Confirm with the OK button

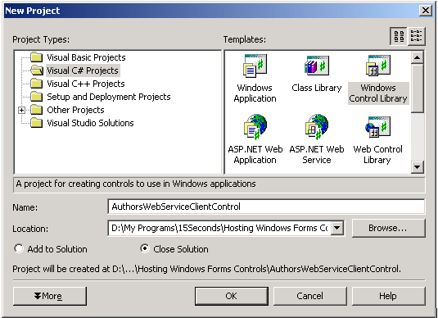click(x=232, y=296)
